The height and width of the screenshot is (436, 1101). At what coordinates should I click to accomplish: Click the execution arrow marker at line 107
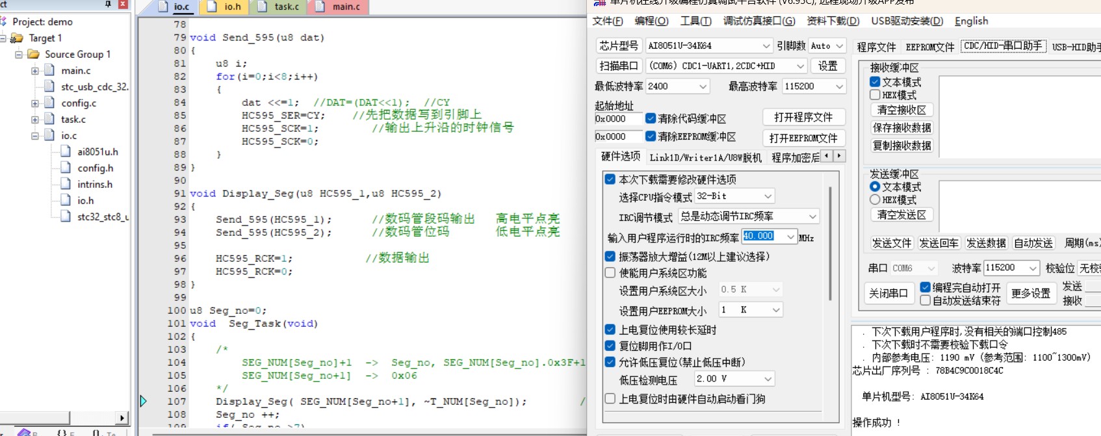[144, 401]
